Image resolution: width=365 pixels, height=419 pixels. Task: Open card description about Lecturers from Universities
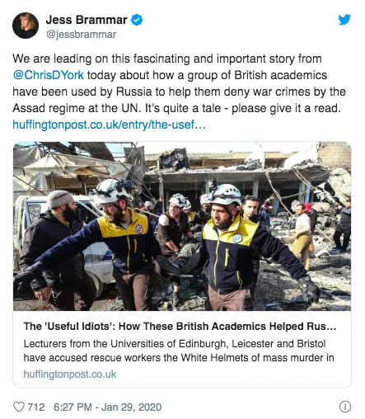(179, 351)
